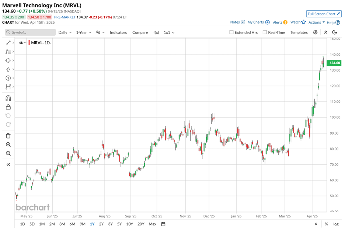345x230 pixels.
Task: Undo the last chart action
Action: (8, 116)
